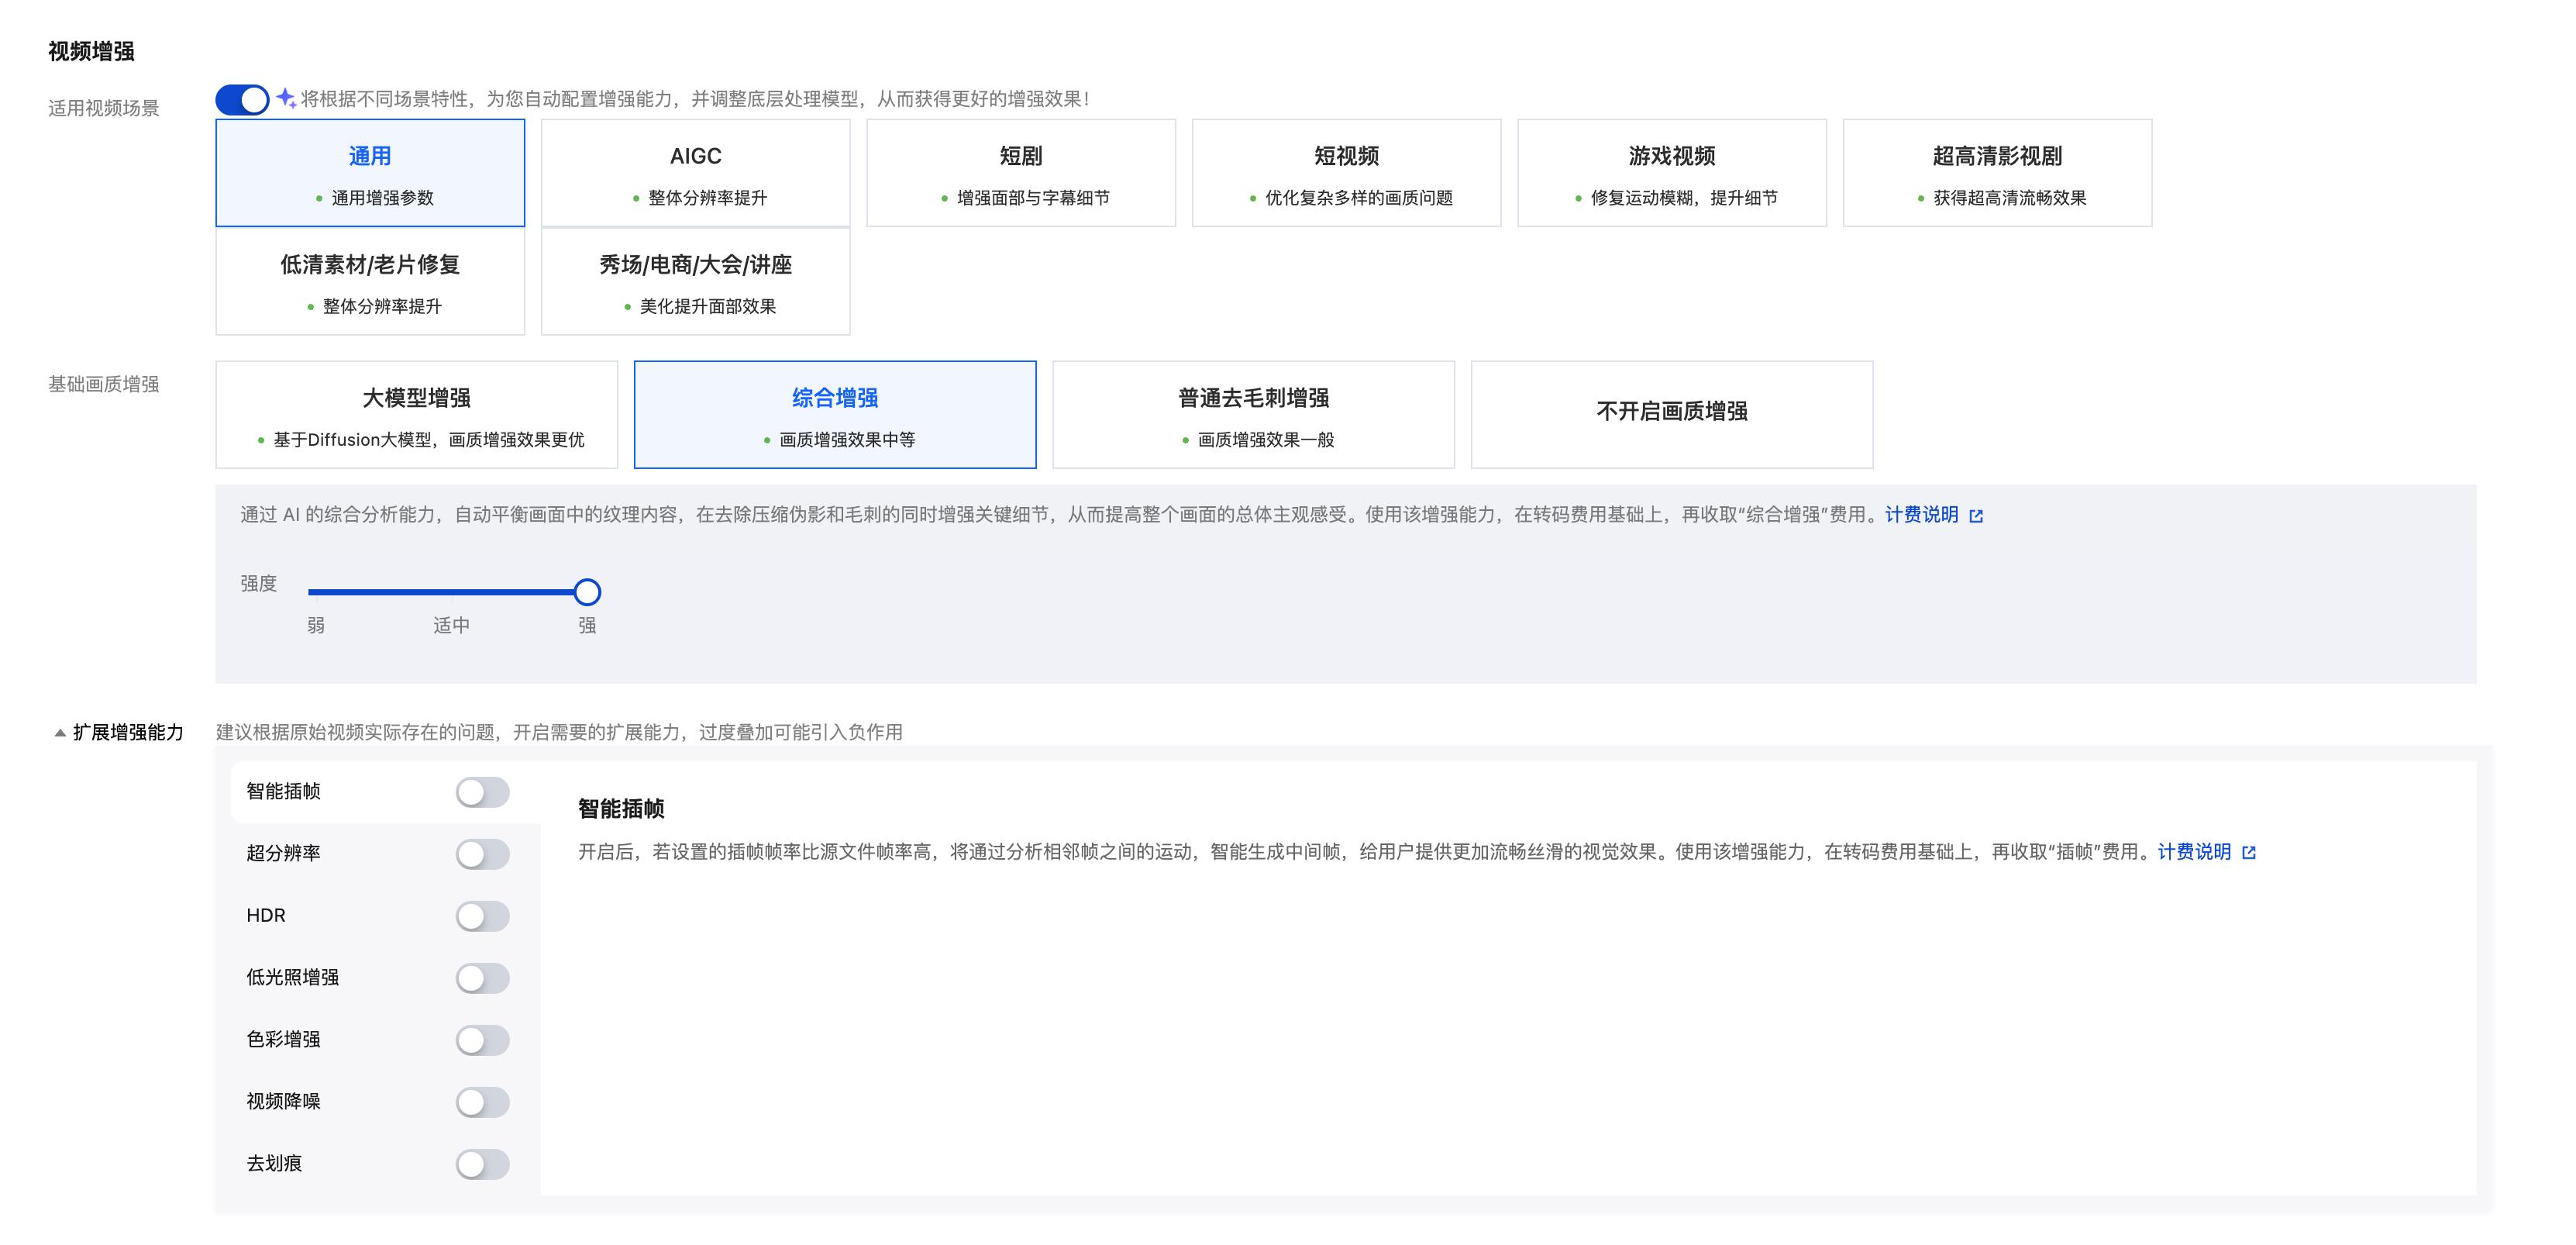2576x1245 pixels.
Task: Toggle 色彩增强 on
Action: [x=482, y=1041]
